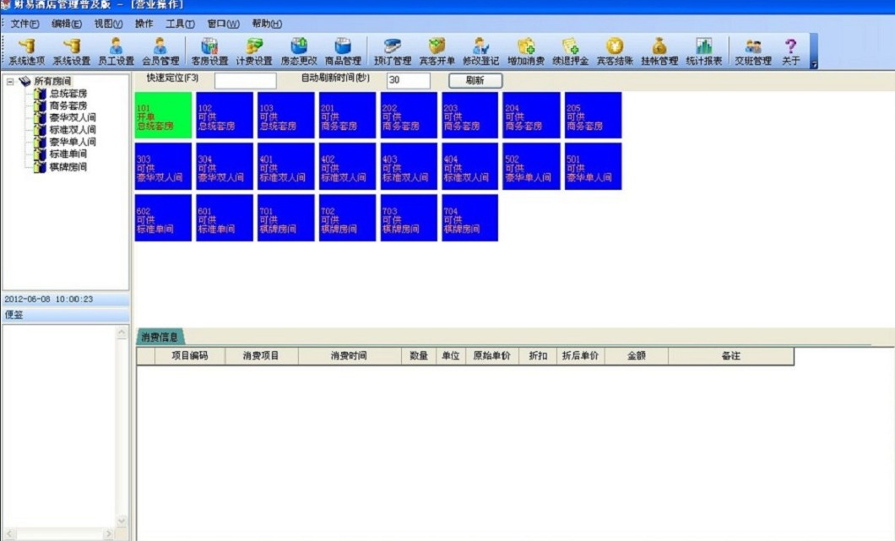Viewport: 895px width, 541px height.
Task: Click the 快速定位 quick locate field
Action: coord(246,80)
